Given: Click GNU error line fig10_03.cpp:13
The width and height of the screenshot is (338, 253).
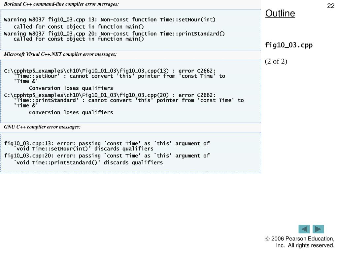Looking at the screenshot, I should pyautogui.click(x=107, y=144).
